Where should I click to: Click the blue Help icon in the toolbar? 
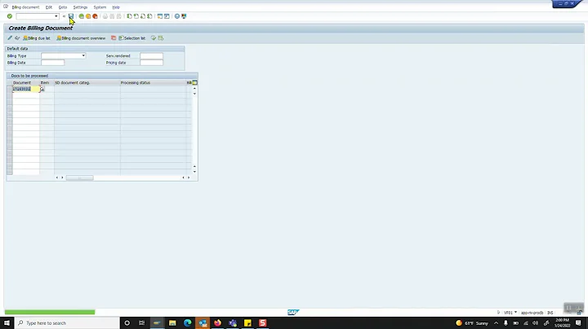click(x=177, y=16)
